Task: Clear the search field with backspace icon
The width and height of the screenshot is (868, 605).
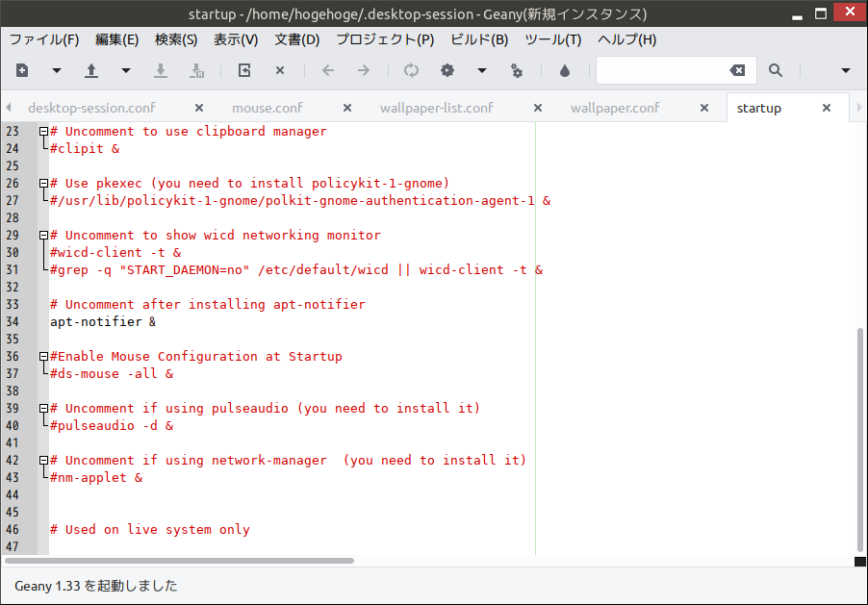Action: pos(737,70)
